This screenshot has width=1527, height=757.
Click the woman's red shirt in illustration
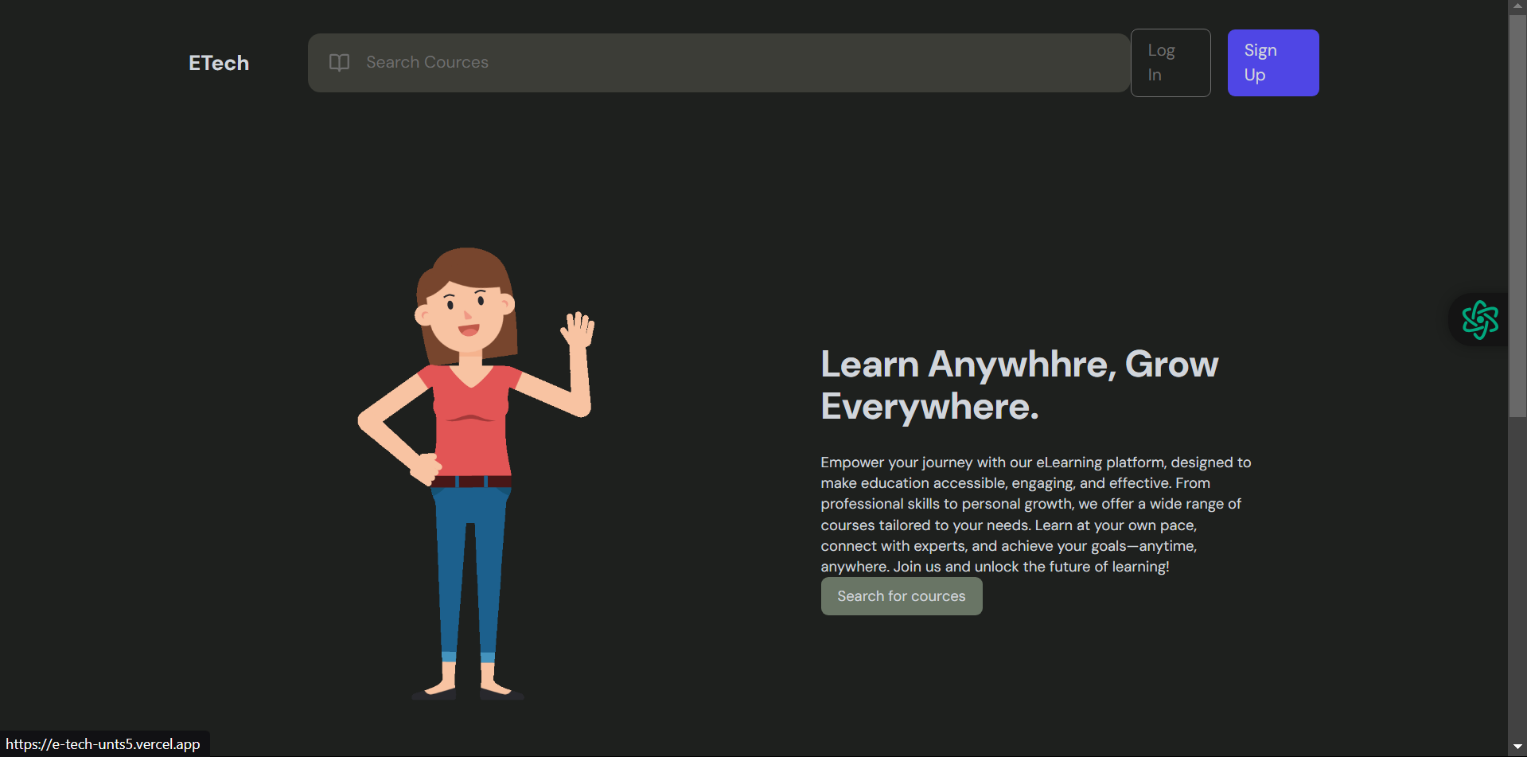tap(473, 422)
